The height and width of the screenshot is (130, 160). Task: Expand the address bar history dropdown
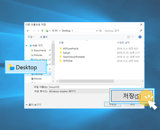97,31
